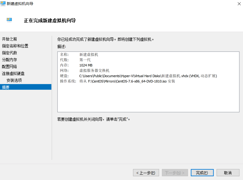Open the 开始之前 step

(10, 39)
